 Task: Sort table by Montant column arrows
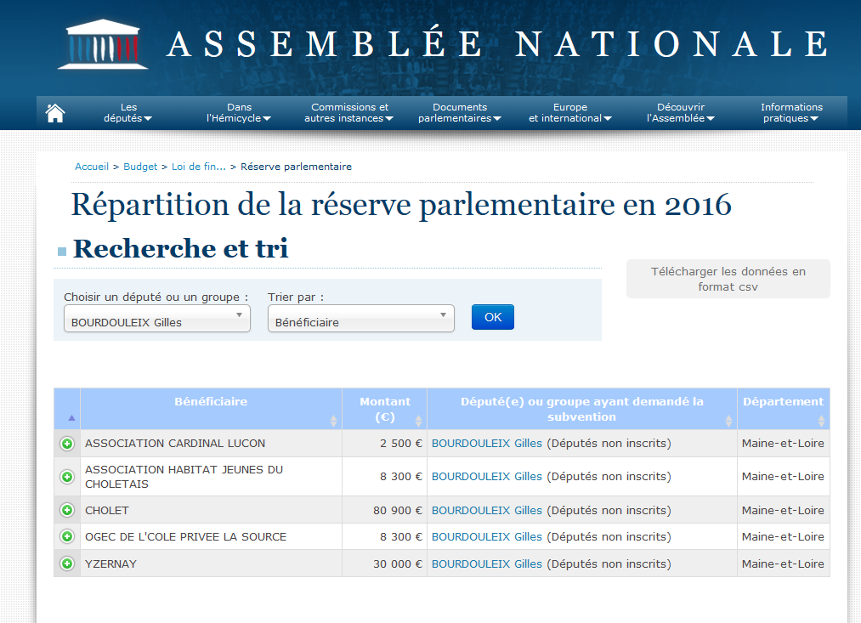pos(418,421)
